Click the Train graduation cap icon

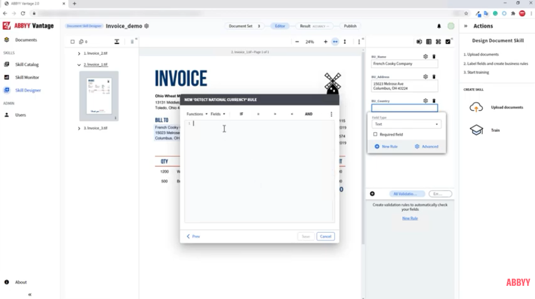(476, 130)
